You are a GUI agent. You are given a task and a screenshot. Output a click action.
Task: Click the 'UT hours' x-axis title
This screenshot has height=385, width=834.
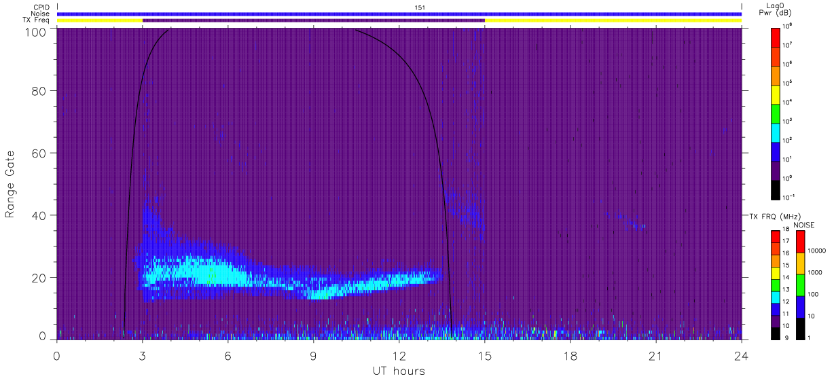coord(398,371)
